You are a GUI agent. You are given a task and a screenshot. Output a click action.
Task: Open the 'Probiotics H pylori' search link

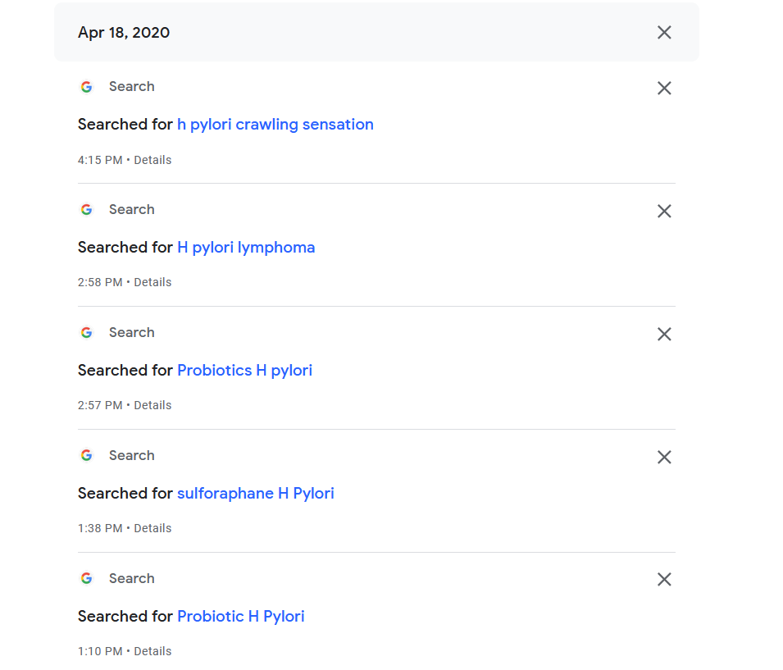click(244, 370)
